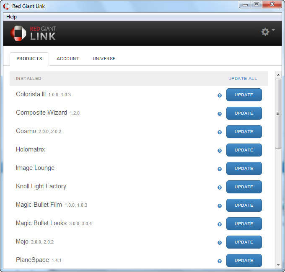Update Magic Bullet Film

(x=244, y=205)
